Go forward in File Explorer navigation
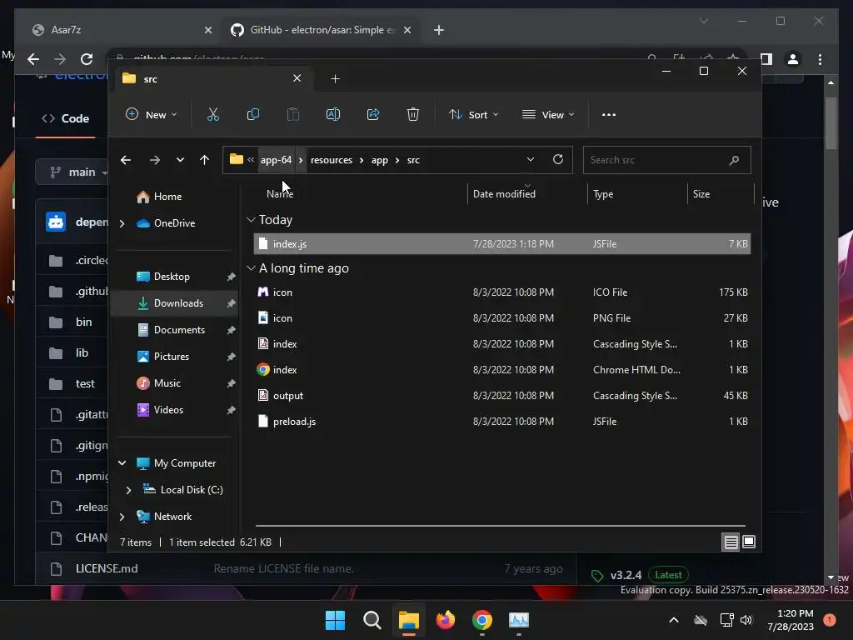 (154, 160)
